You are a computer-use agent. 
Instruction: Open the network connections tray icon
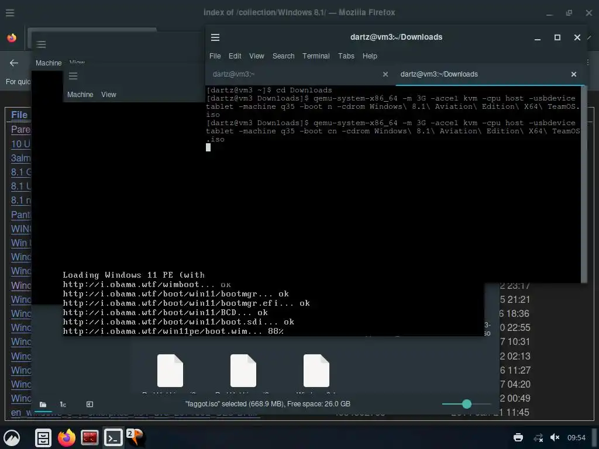coord(538,437)
